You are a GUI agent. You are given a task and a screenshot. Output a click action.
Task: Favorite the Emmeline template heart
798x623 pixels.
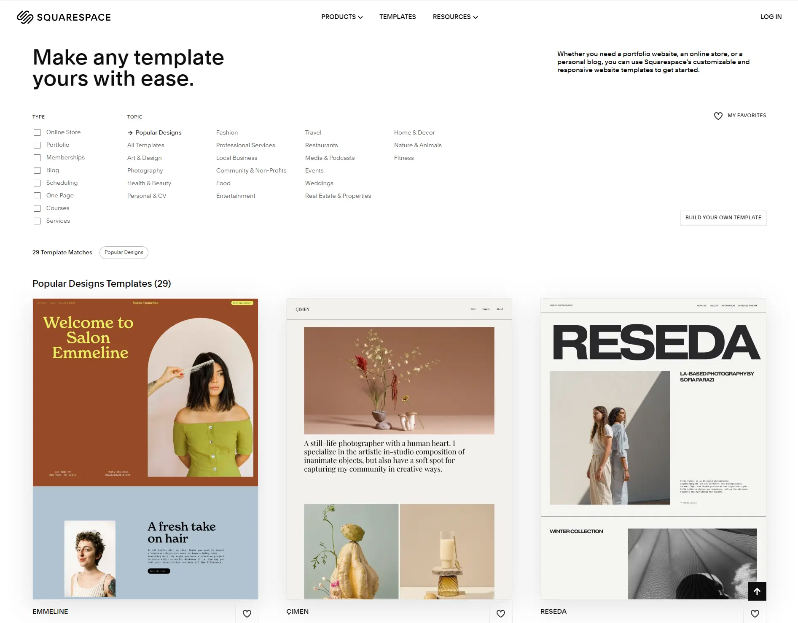(247, 614)
